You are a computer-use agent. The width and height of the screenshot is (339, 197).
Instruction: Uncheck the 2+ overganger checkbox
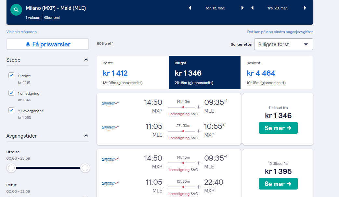pyautogui.click(x=11, y=110)
